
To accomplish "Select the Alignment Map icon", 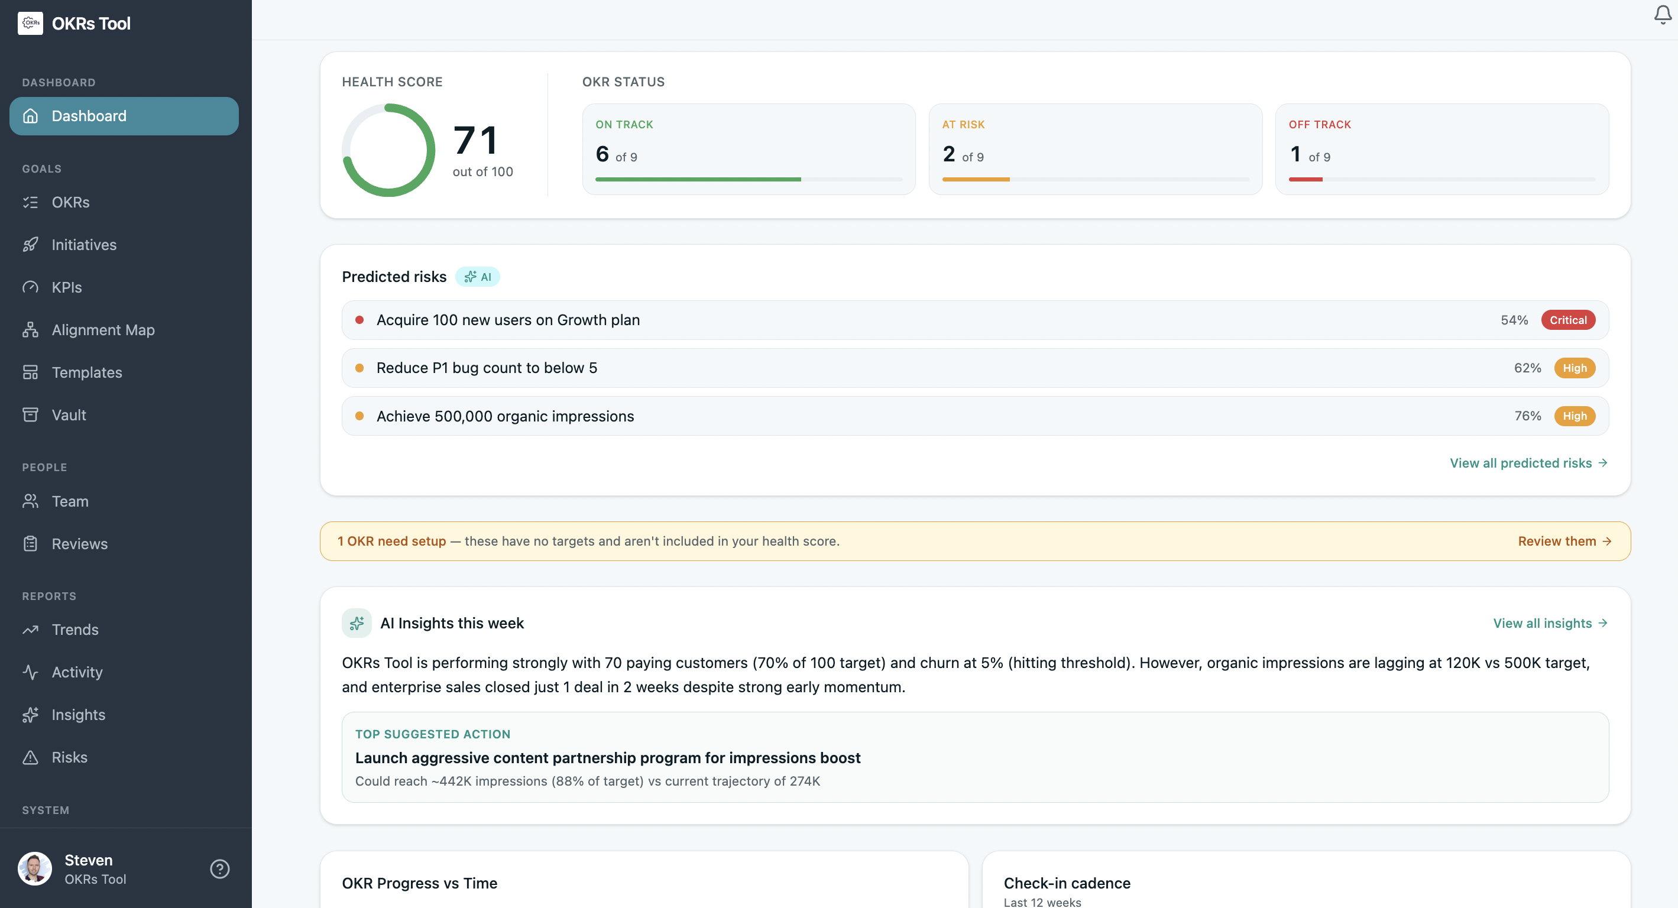I will [x=31, y=330].
